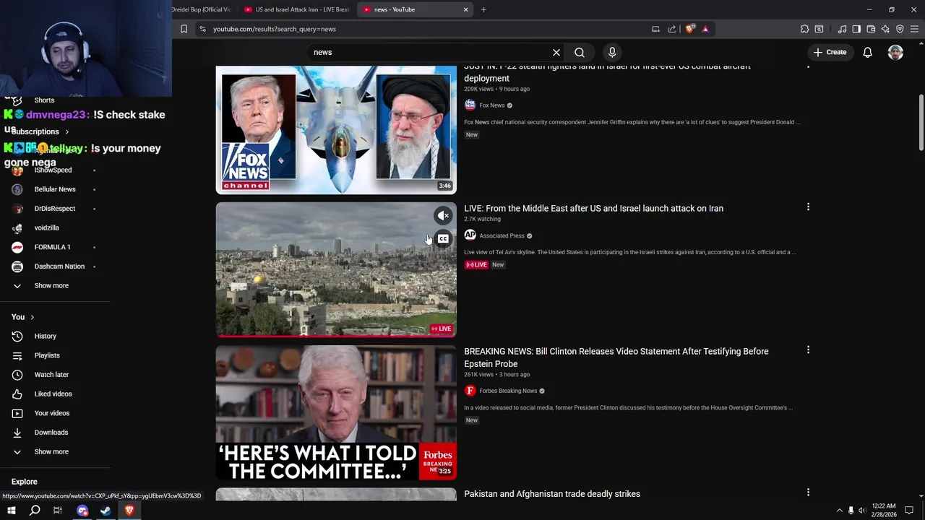This screenshot has height=520, width=925.
Task: Open the music note playlist icon
Action: (842, 29)
